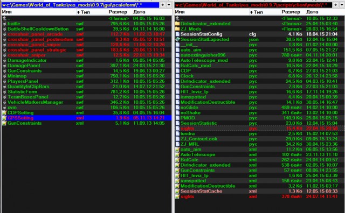Select the sights pyc file name
The width and height of the screenshot is (345, 213).
(187, 129)
